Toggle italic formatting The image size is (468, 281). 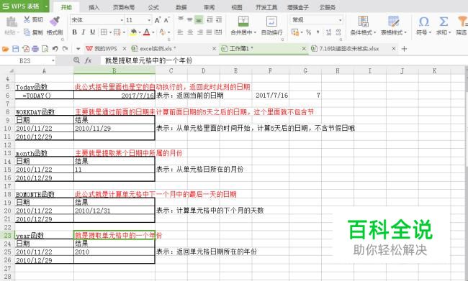coord(84,32)
